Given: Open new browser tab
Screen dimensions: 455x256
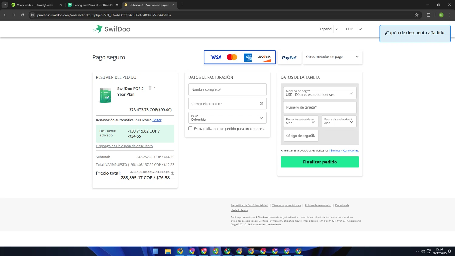Looking at the screenshot, I should click(x=182, y=5).
